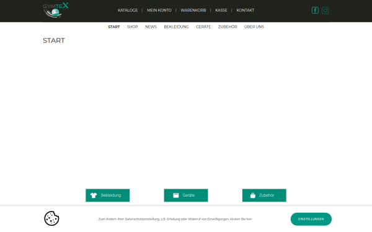
Task: Go to Über uns page
Action: [x=254, y=27]
